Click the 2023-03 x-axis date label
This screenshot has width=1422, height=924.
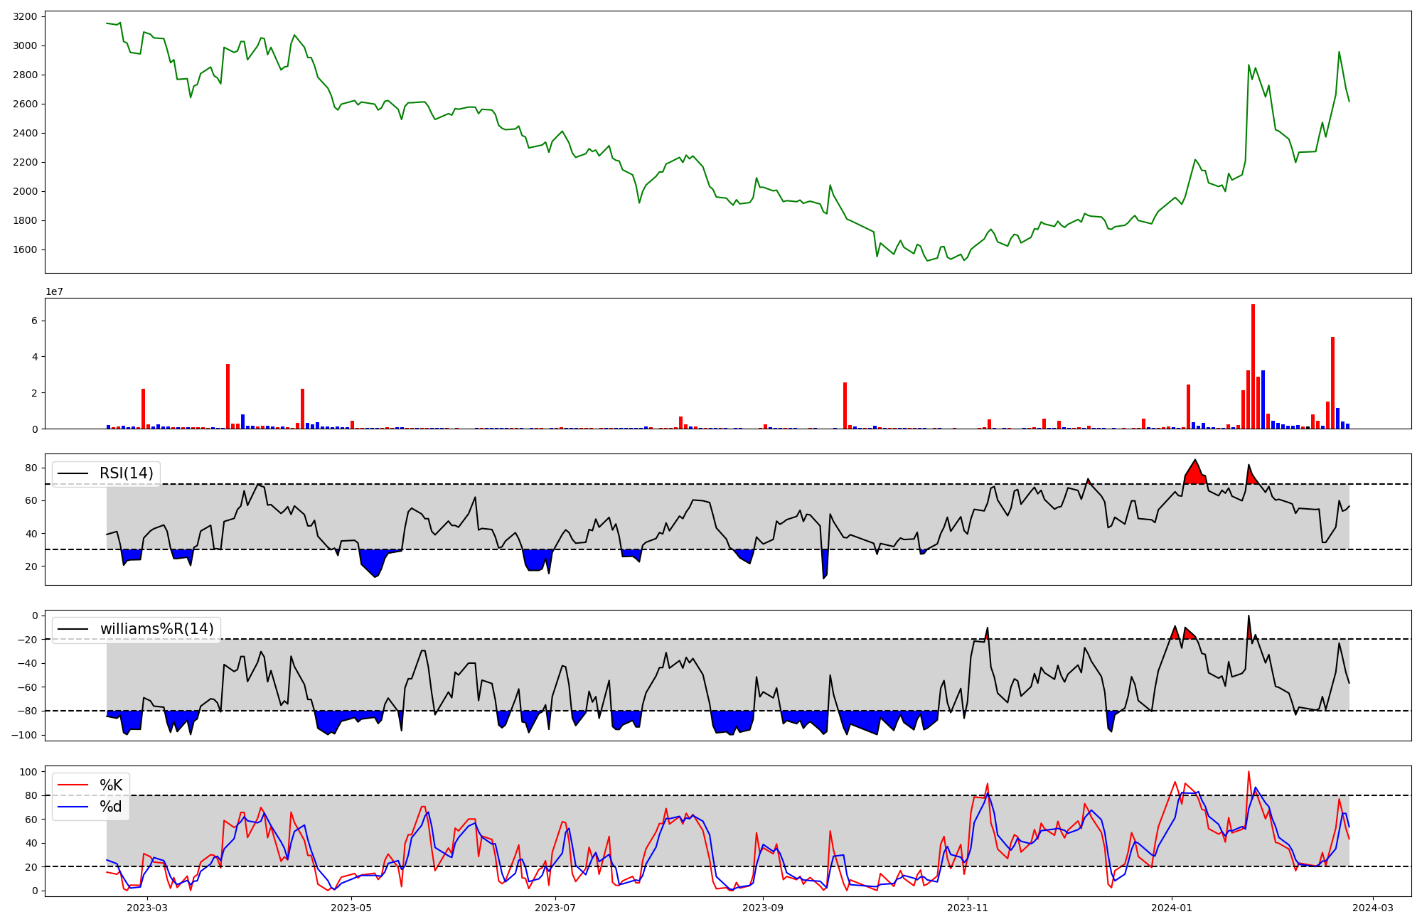tap(147, 908)
